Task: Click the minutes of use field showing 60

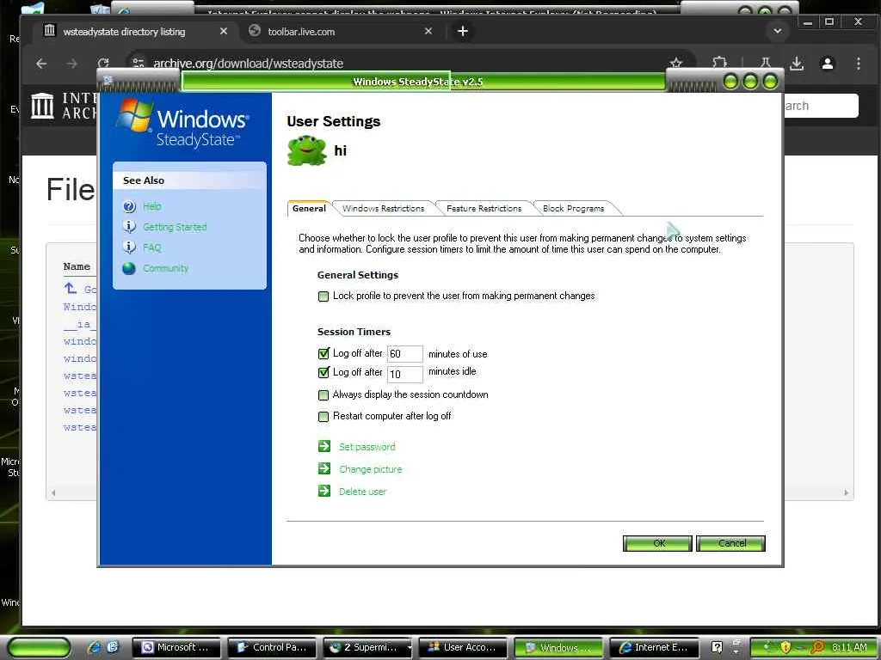Action: (404, 353)
